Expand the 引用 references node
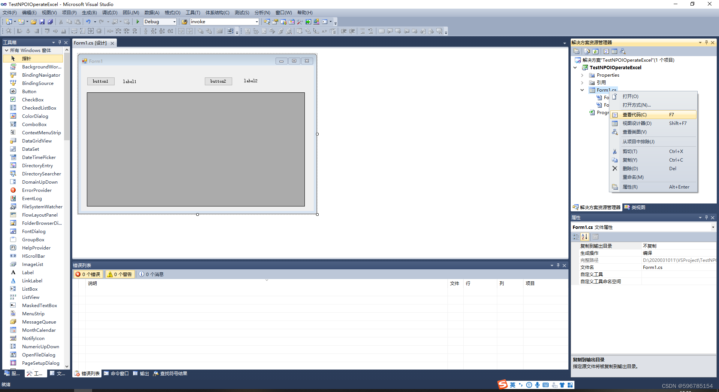The height and width of the screenshot is (392, 719). 582,83
